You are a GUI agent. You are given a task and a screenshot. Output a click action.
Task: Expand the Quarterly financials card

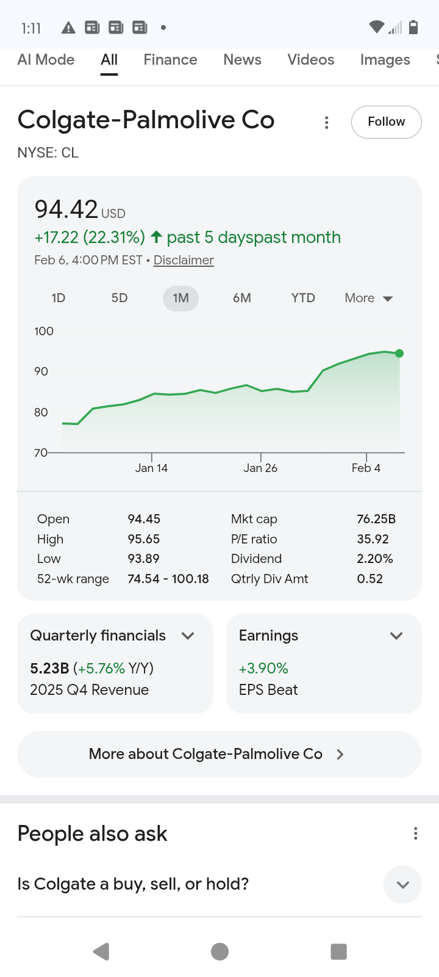(188, 636)
